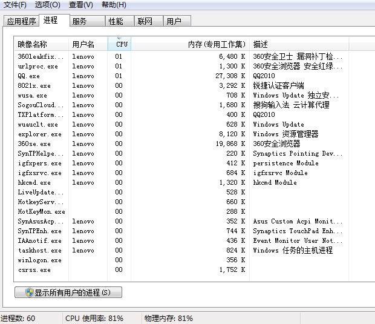Select the IAAnotif.exe process
375x324 pixels.
tap(181, 240)
